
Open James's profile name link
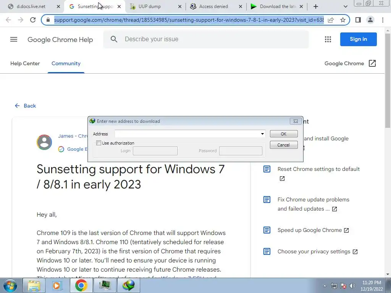tap(73, 136)
